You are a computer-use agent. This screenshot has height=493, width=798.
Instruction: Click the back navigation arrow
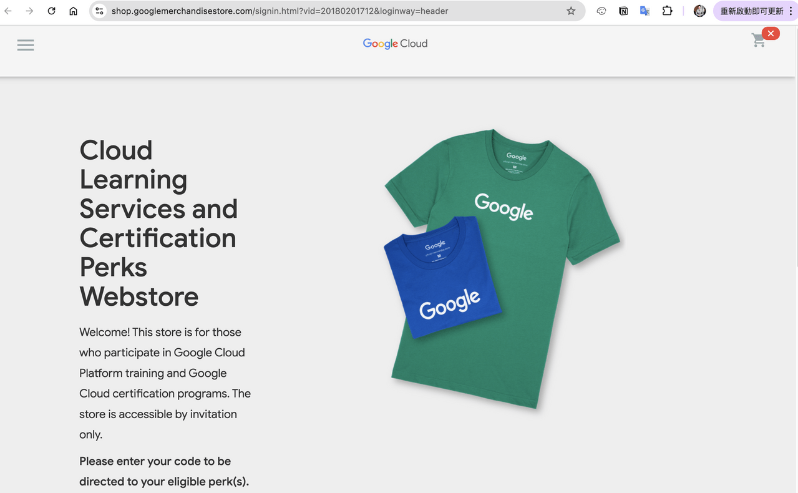[x=7, y=11]
